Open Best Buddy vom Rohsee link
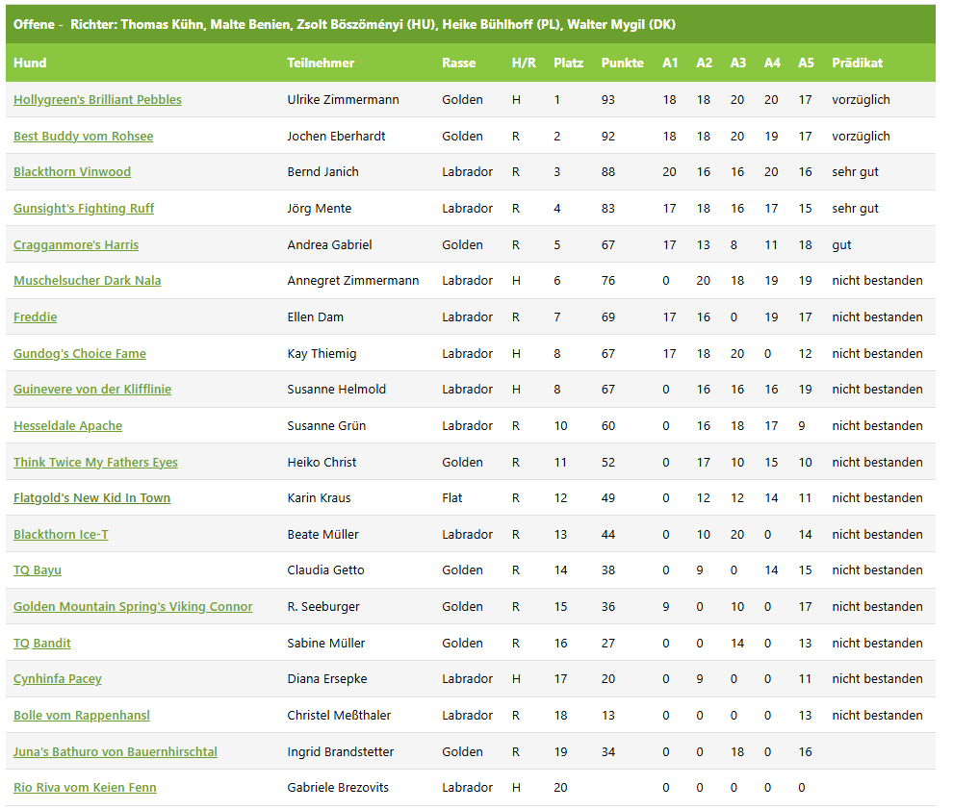 pyautogui.click(x=83, y=136)
